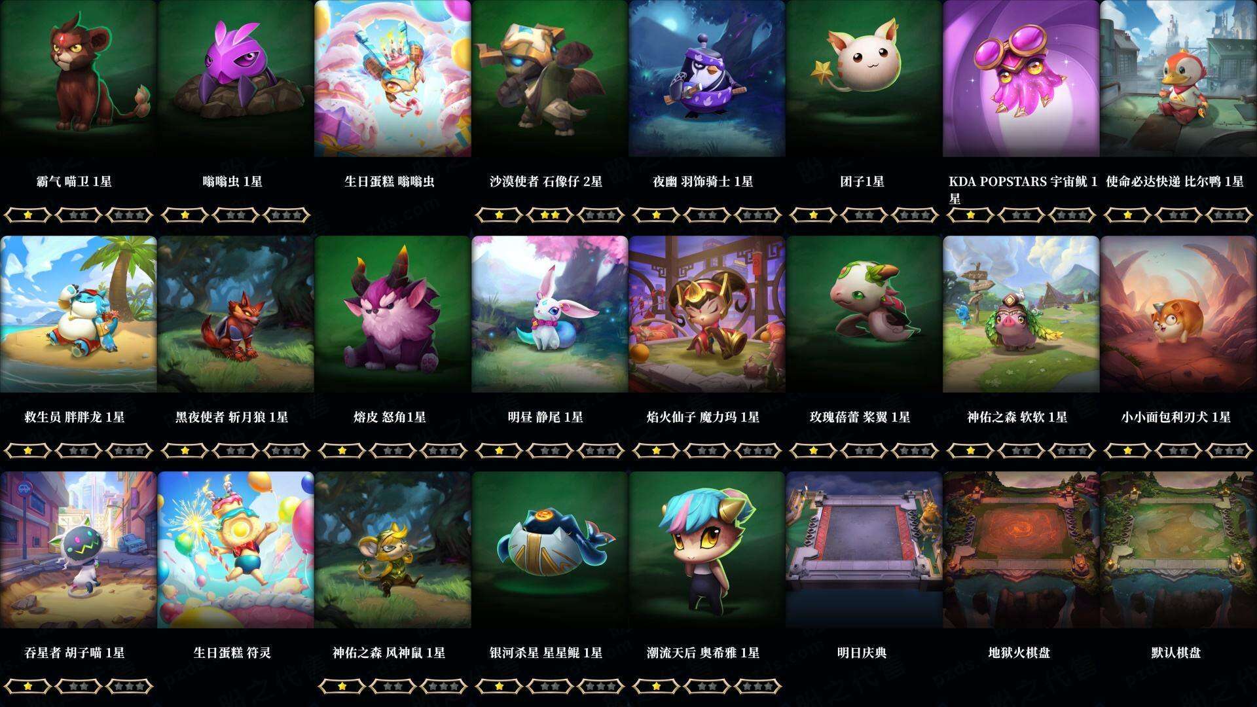
Task: Pick three-star badge under 潮流天后 奥希雅
Action: (x=758, y=686)
